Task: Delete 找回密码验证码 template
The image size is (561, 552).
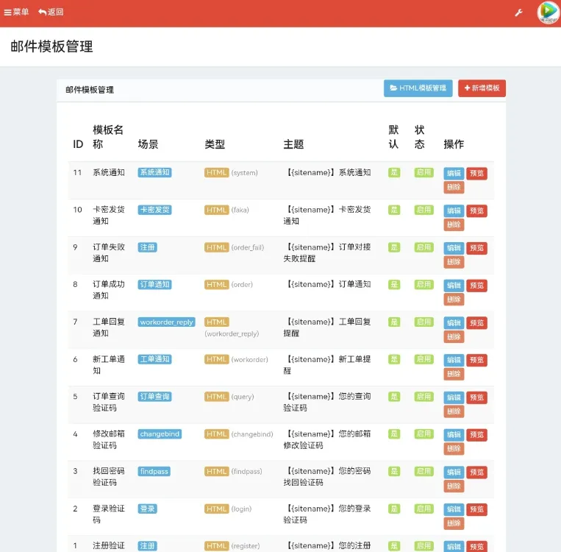Action: 454,486
